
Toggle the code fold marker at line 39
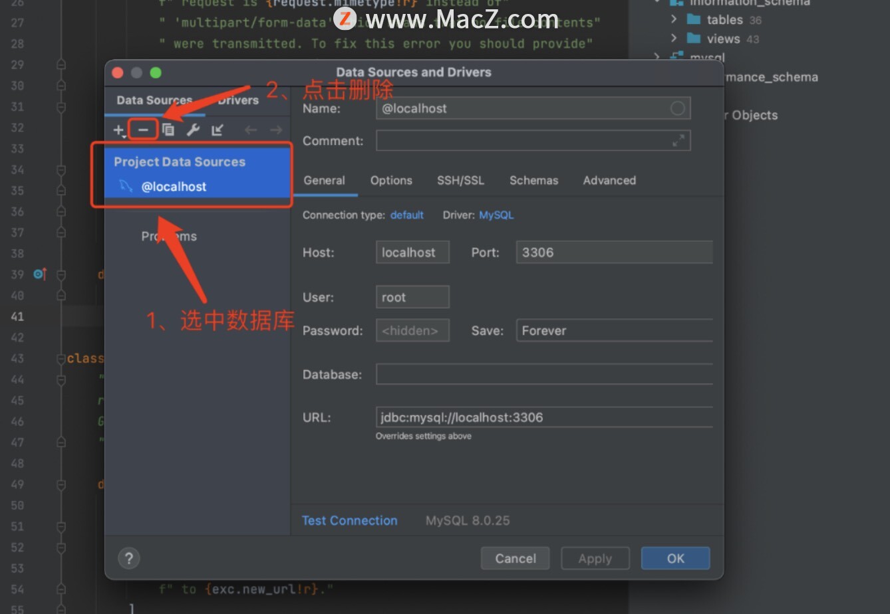(x=61, y=274)
